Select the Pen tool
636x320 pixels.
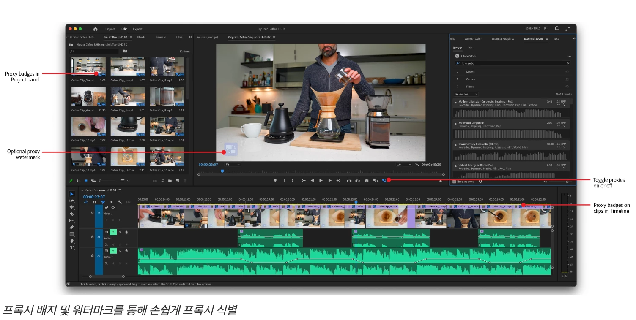point(71,228)
